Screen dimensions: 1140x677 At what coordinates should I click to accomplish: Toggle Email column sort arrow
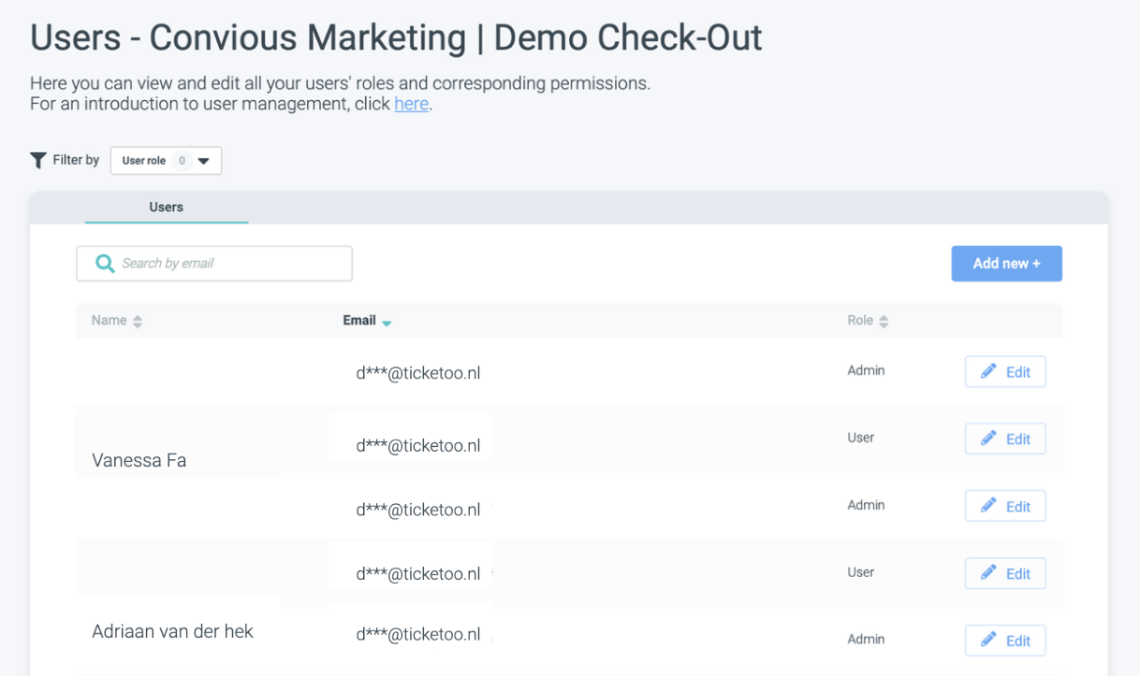(x=387, y=323)
